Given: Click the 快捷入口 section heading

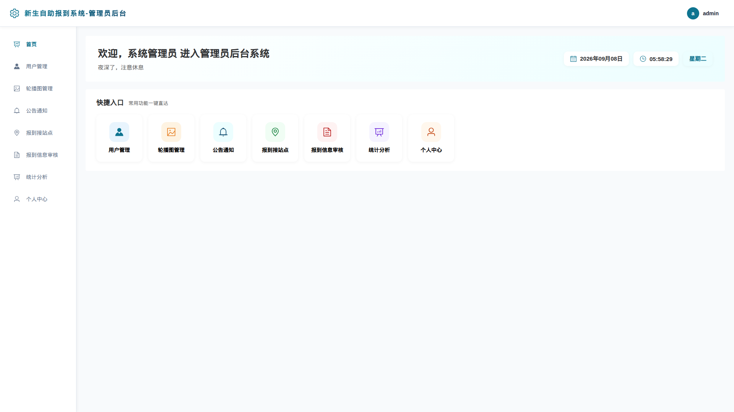Looking at the screenshot, I should click(110, 103).
